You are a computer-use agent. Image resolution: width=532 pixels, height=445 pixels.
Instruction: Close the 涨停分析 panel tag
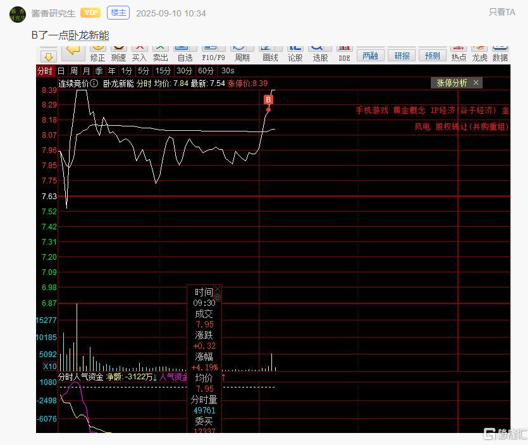coord(476,83)
